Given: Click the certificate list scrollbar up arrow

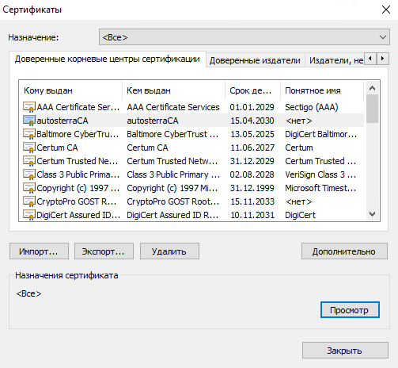Looking at the screenshot, I should [x=372, y=88].
